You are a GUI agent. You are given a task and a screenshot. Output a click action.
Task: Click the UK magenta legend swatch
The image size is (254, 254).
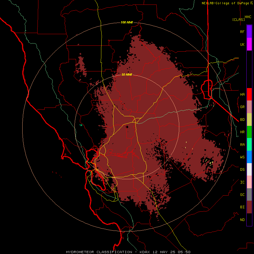click(x=249, y=44)
